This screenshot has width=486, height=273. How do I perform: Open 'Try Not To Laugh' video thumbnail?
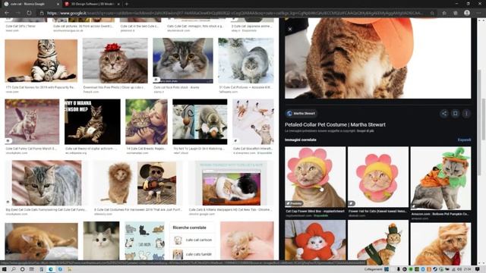point(200,121)
